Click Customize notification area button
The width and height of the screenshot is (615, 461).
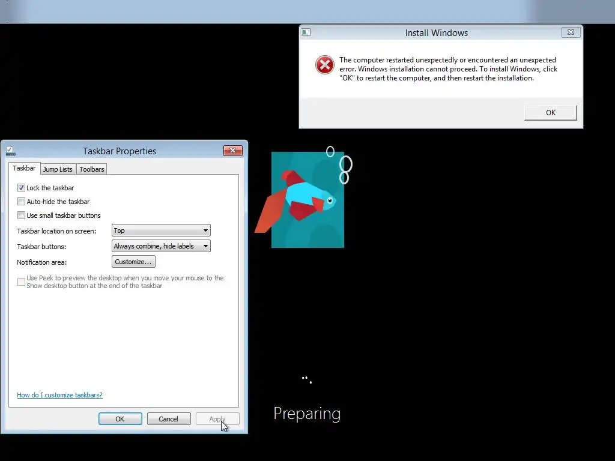click(133, 262)
